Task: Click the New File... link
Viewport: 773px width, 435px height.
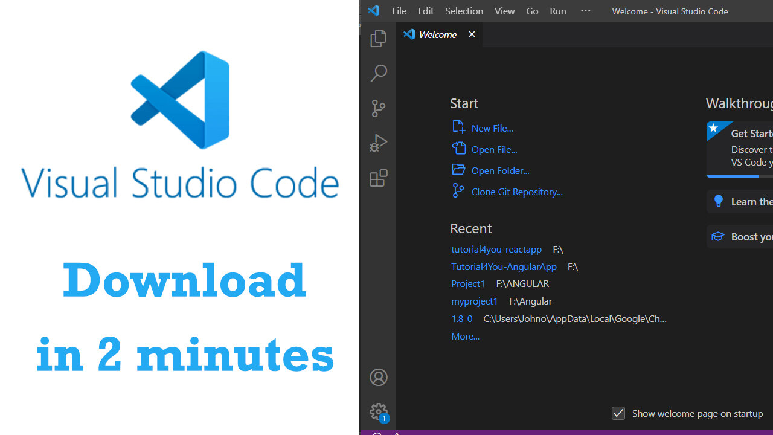Action: coord(492,128)
